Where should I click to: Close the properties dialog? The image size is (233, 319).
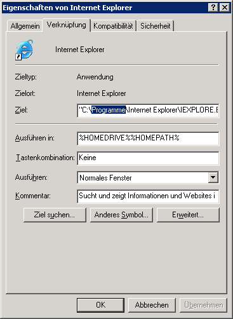click(x=224, y=8)
